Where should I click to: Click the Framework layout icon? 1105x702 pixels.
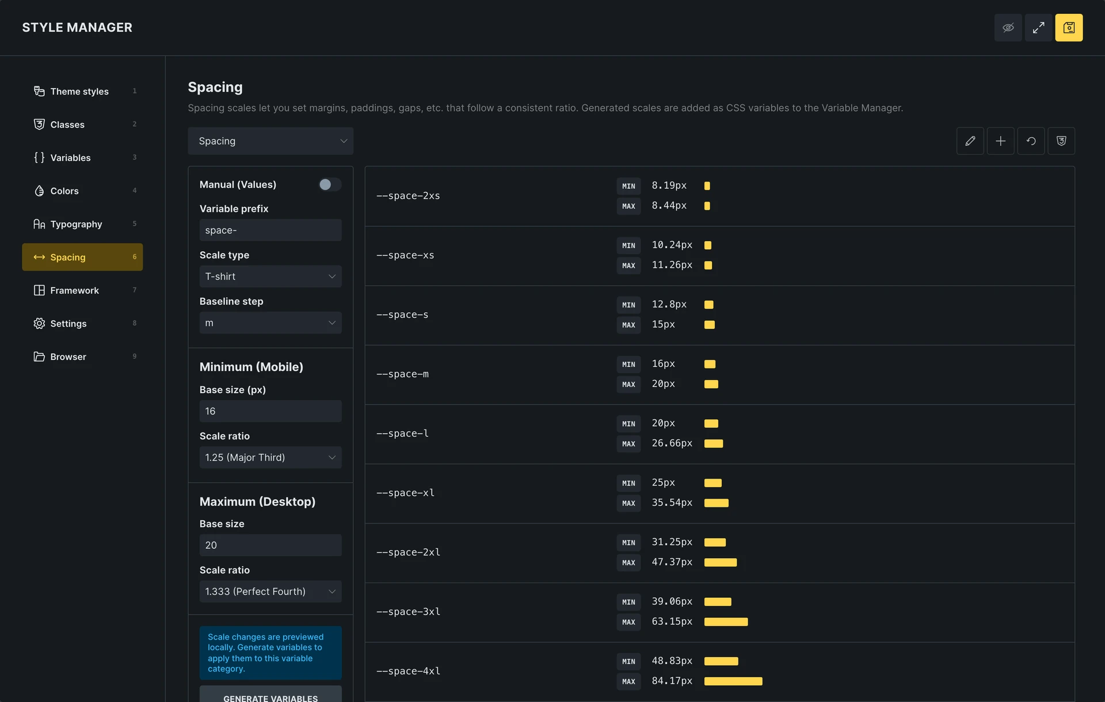39,290
